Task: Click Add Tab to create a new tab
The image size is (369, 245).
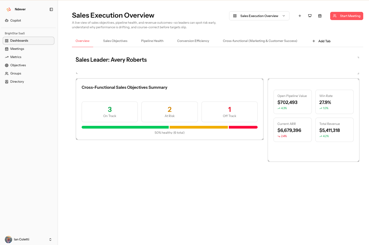Action: [321, 41]
